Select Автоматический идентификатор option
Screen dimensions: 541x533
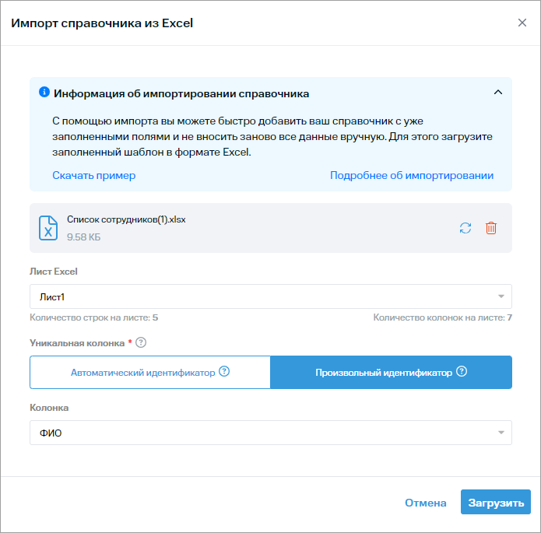click(x=142, y=373)
